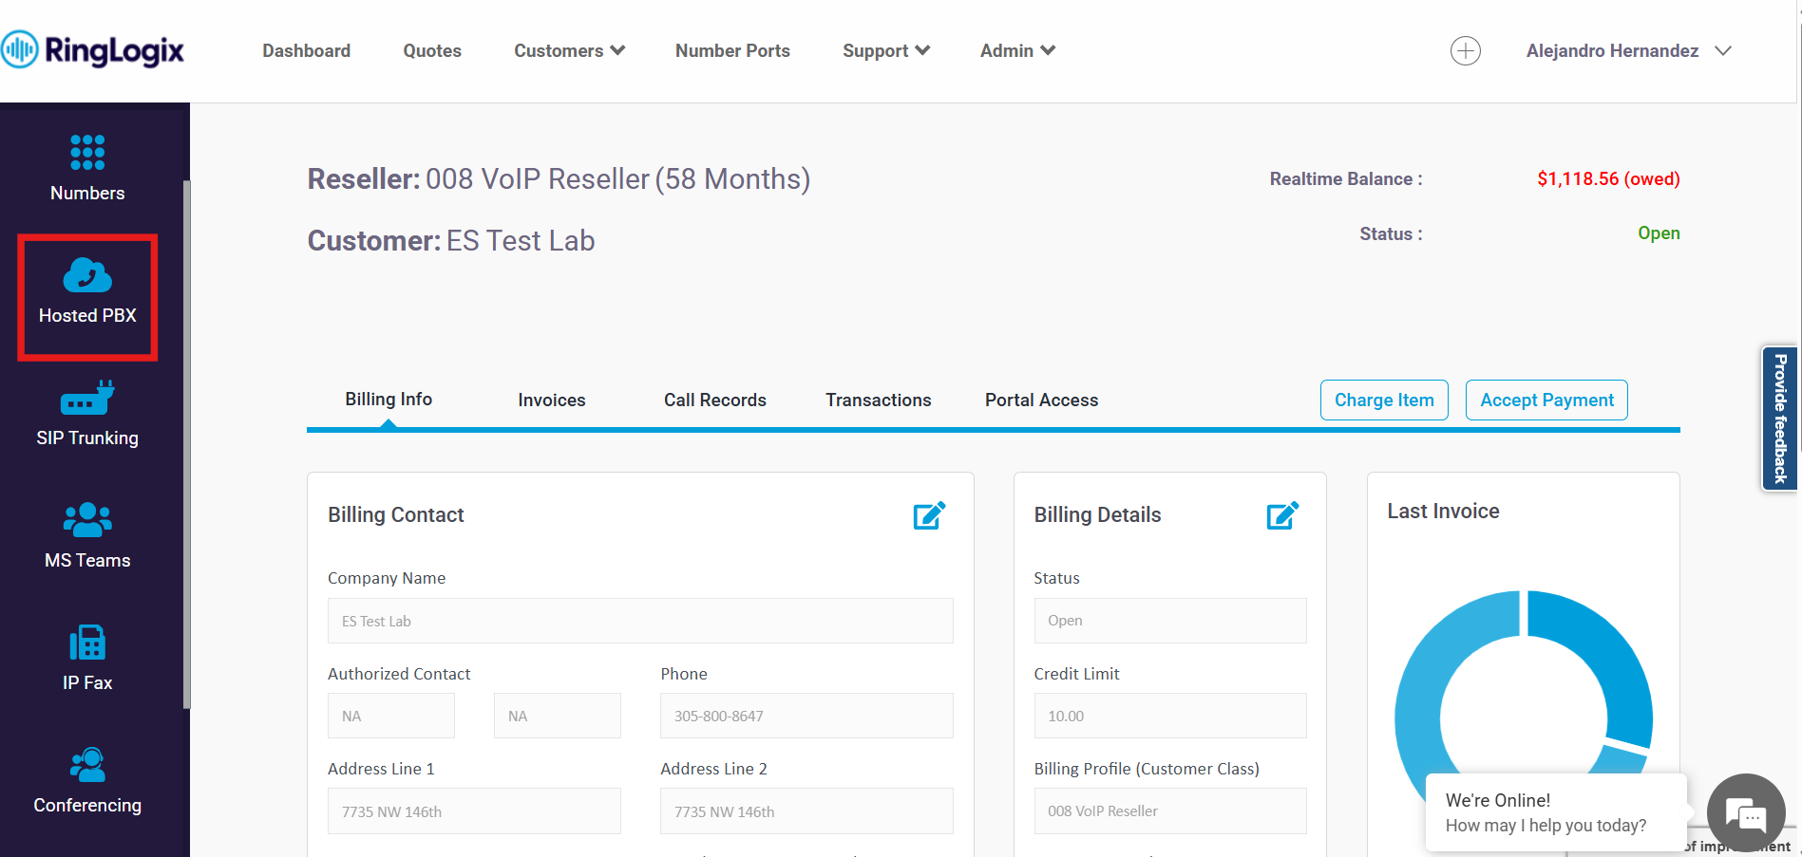
Task: Click Billing Profile field 008 VoIP Reseller
Action: pos(1170,810)
